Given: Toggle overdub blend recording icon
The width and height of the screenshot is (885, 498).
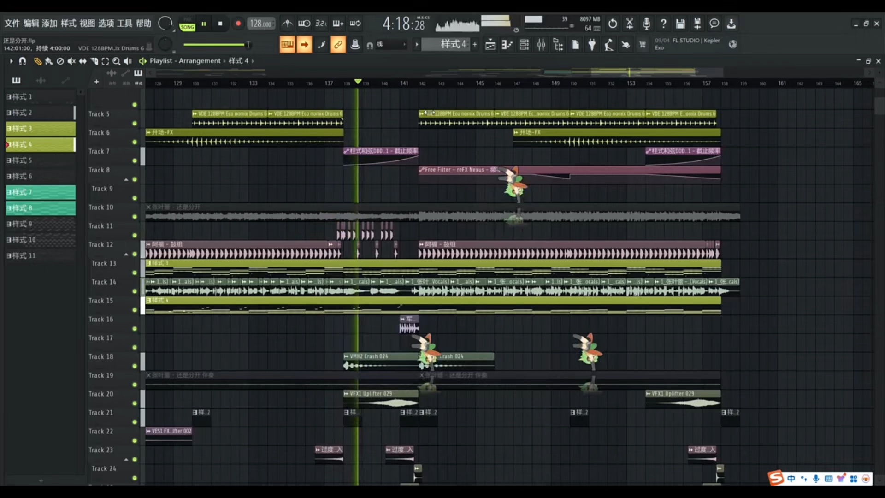Looking at the screenshot, I should pos(338,24).
